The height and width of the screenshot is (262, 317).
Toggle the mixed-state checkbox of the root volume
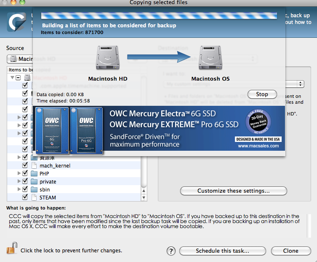pyautogui.click(x=18, y=78)
